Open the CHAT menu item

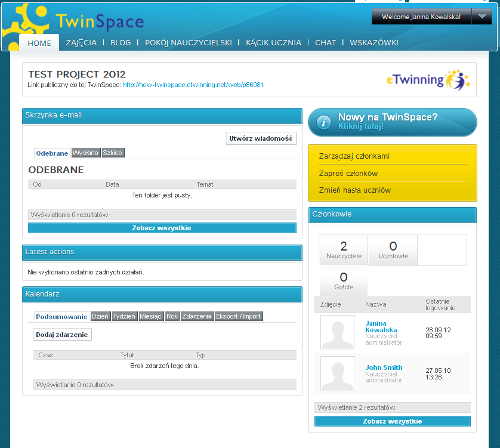(325, 43)
